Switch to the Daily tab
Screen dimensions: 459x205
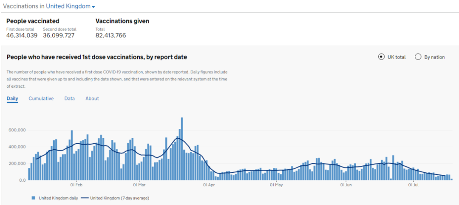(x=12, y=99)
